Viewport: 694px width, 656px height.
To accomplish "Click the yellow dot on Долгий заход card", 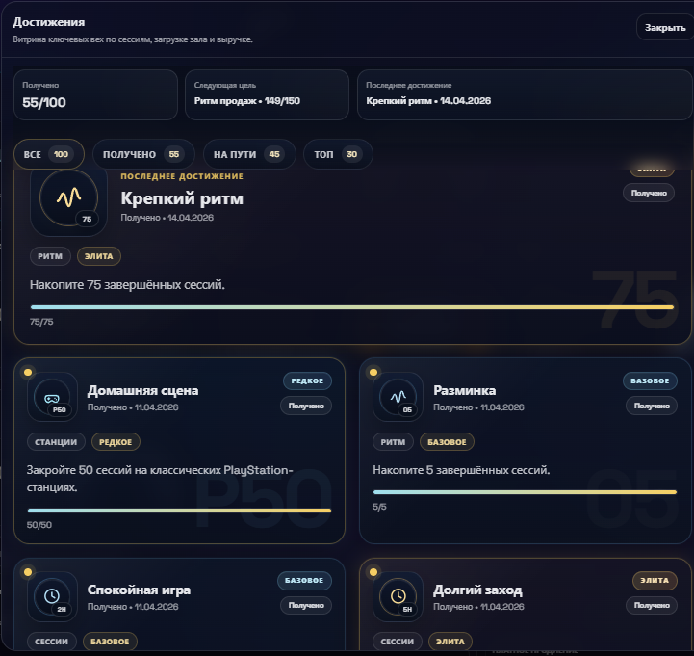I will (373, 572).
